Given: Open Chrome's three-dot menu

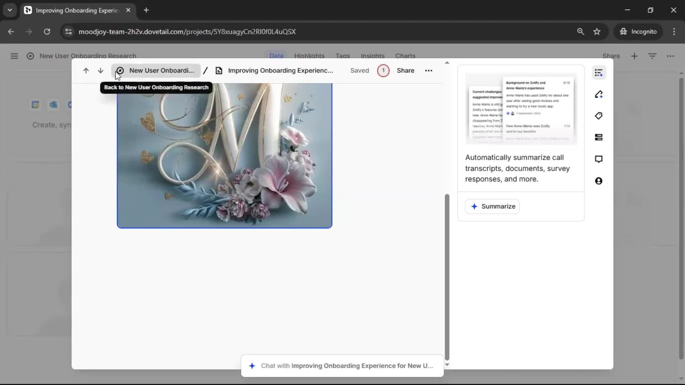Looking at the screenshot, I should click(x=674, y=31).
